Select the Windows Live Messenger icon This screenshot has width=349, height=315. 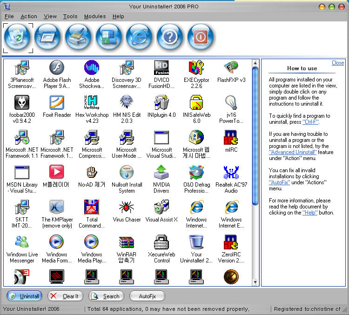(22, 242)
